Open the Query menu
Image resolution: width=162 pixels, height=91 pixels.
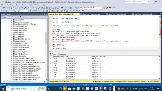coord(17,5)
